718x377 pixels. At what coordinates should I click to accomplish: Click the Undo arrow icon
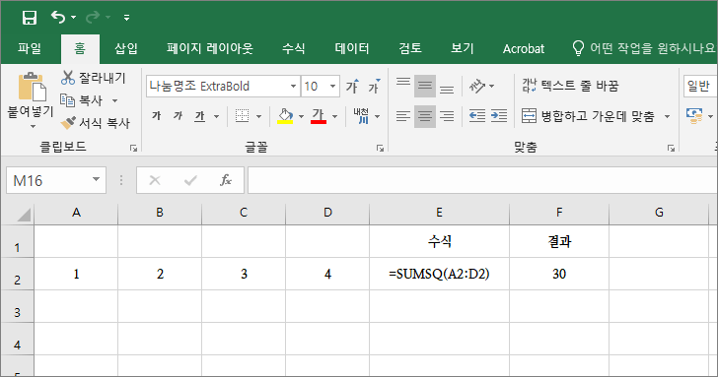point(57,18)
